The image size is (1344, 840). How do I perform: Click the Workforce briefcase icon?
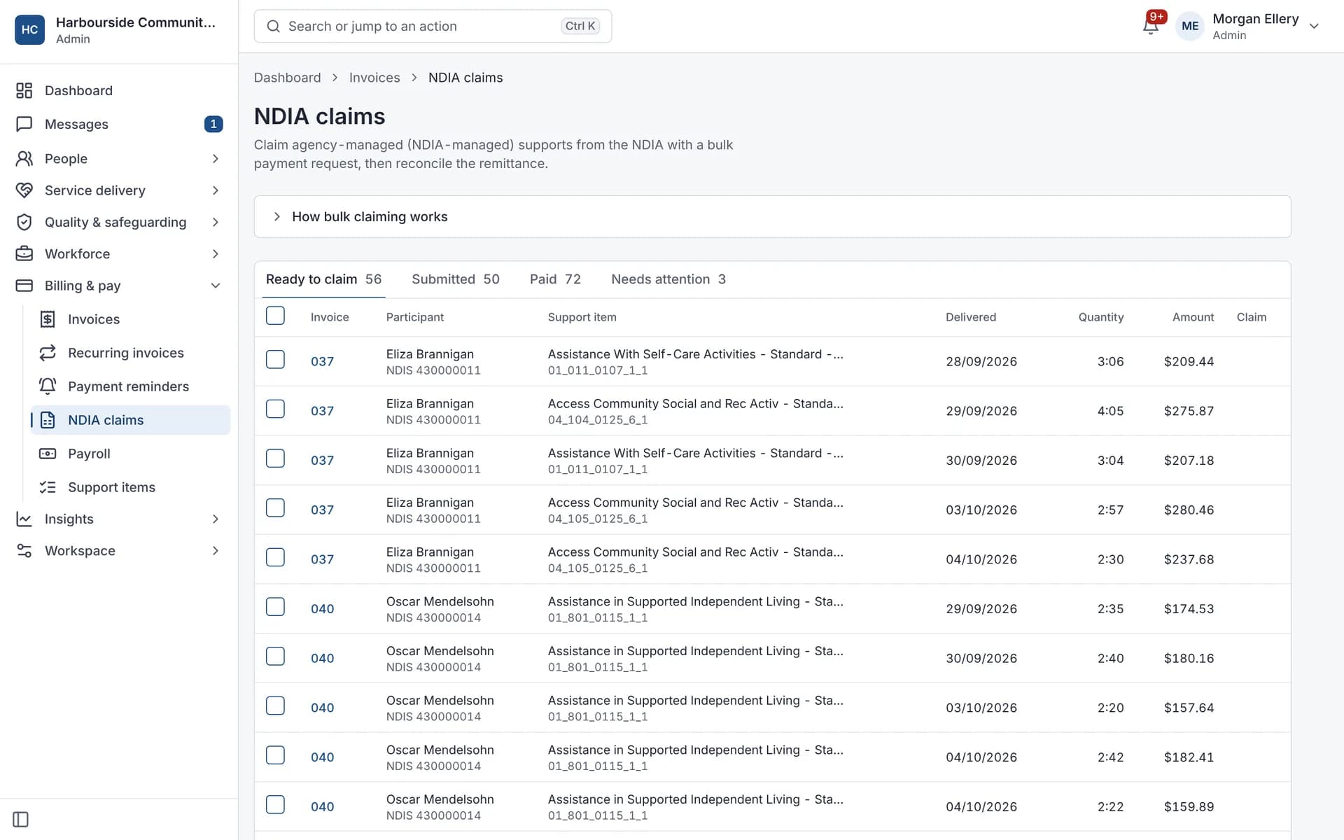pos(24,253)
